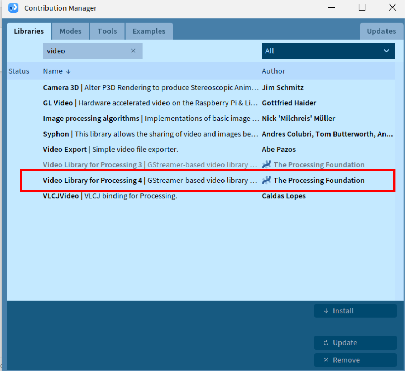Click the Name column sort arrow

(x=68, y=71)
